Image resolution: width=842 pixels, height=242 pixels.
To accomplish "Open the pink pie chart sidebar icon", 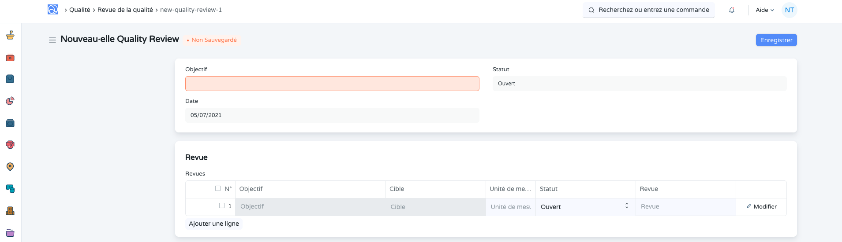I will tap(10, 101).
